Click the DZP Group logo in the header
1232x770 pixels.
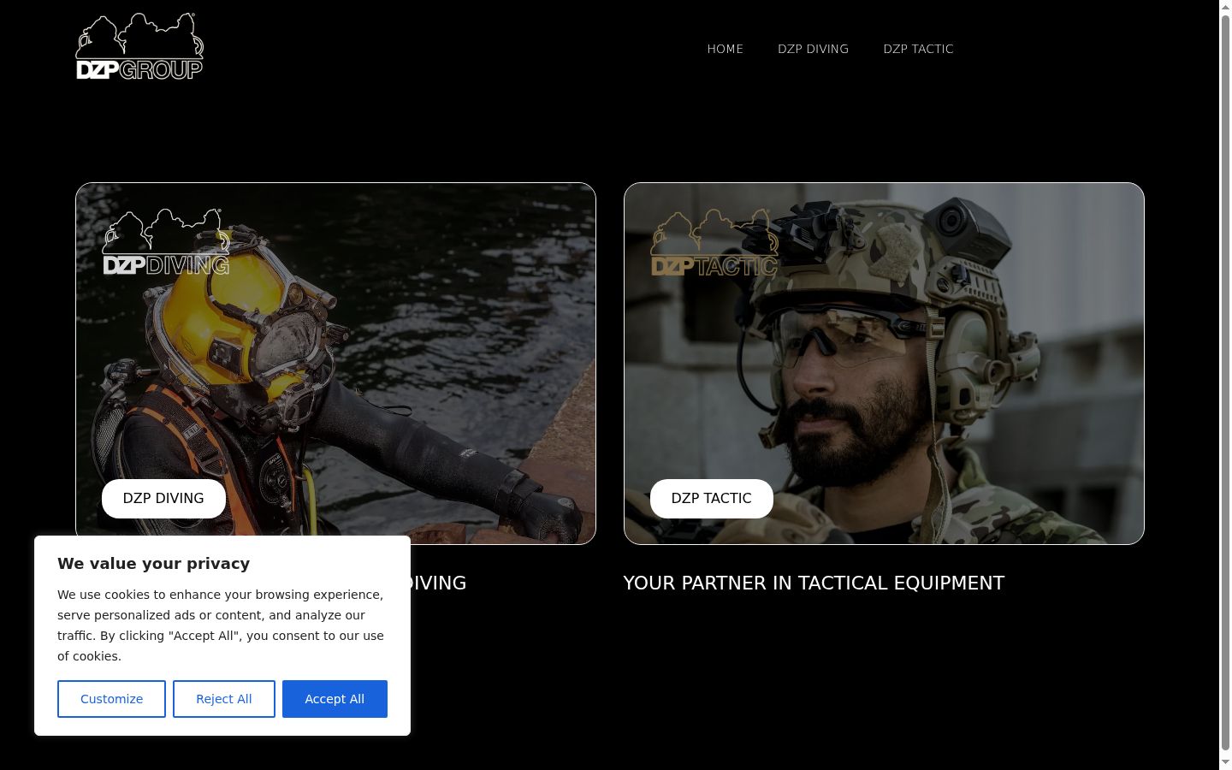tap(139, 46)
